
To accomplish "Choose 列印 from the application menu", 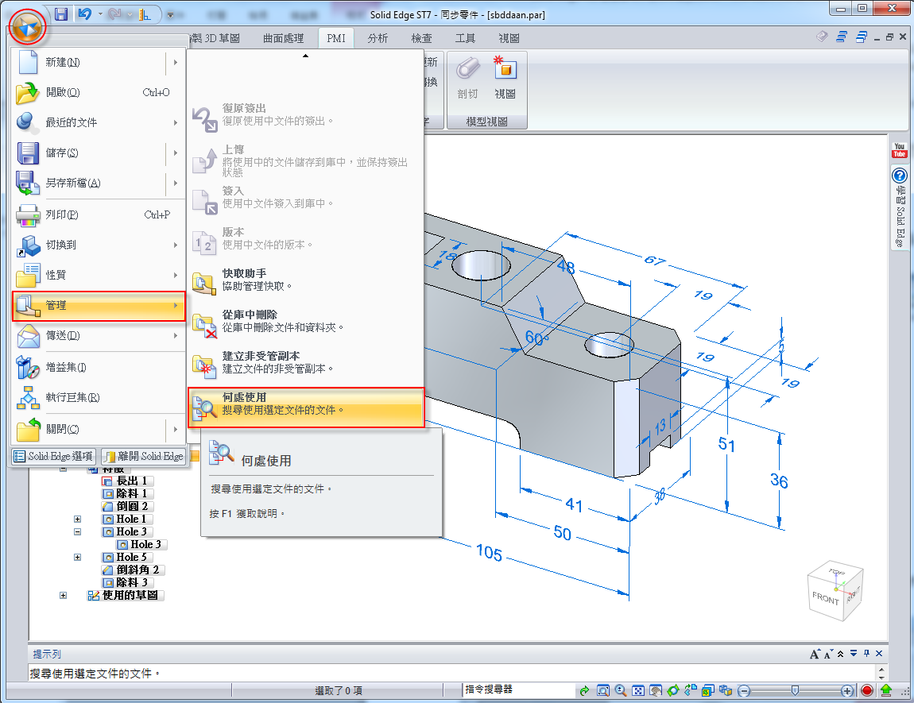I will coord(99,215).
